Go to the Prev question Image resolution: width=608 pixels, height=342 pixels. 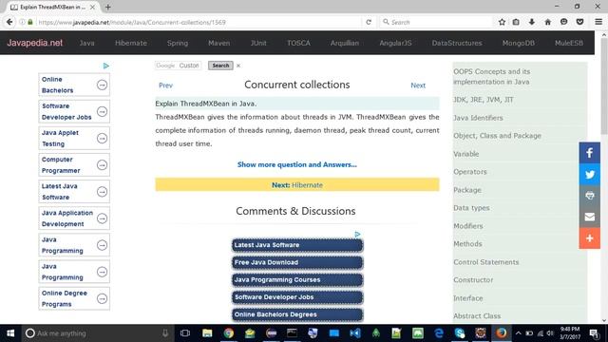pos(165,85)
